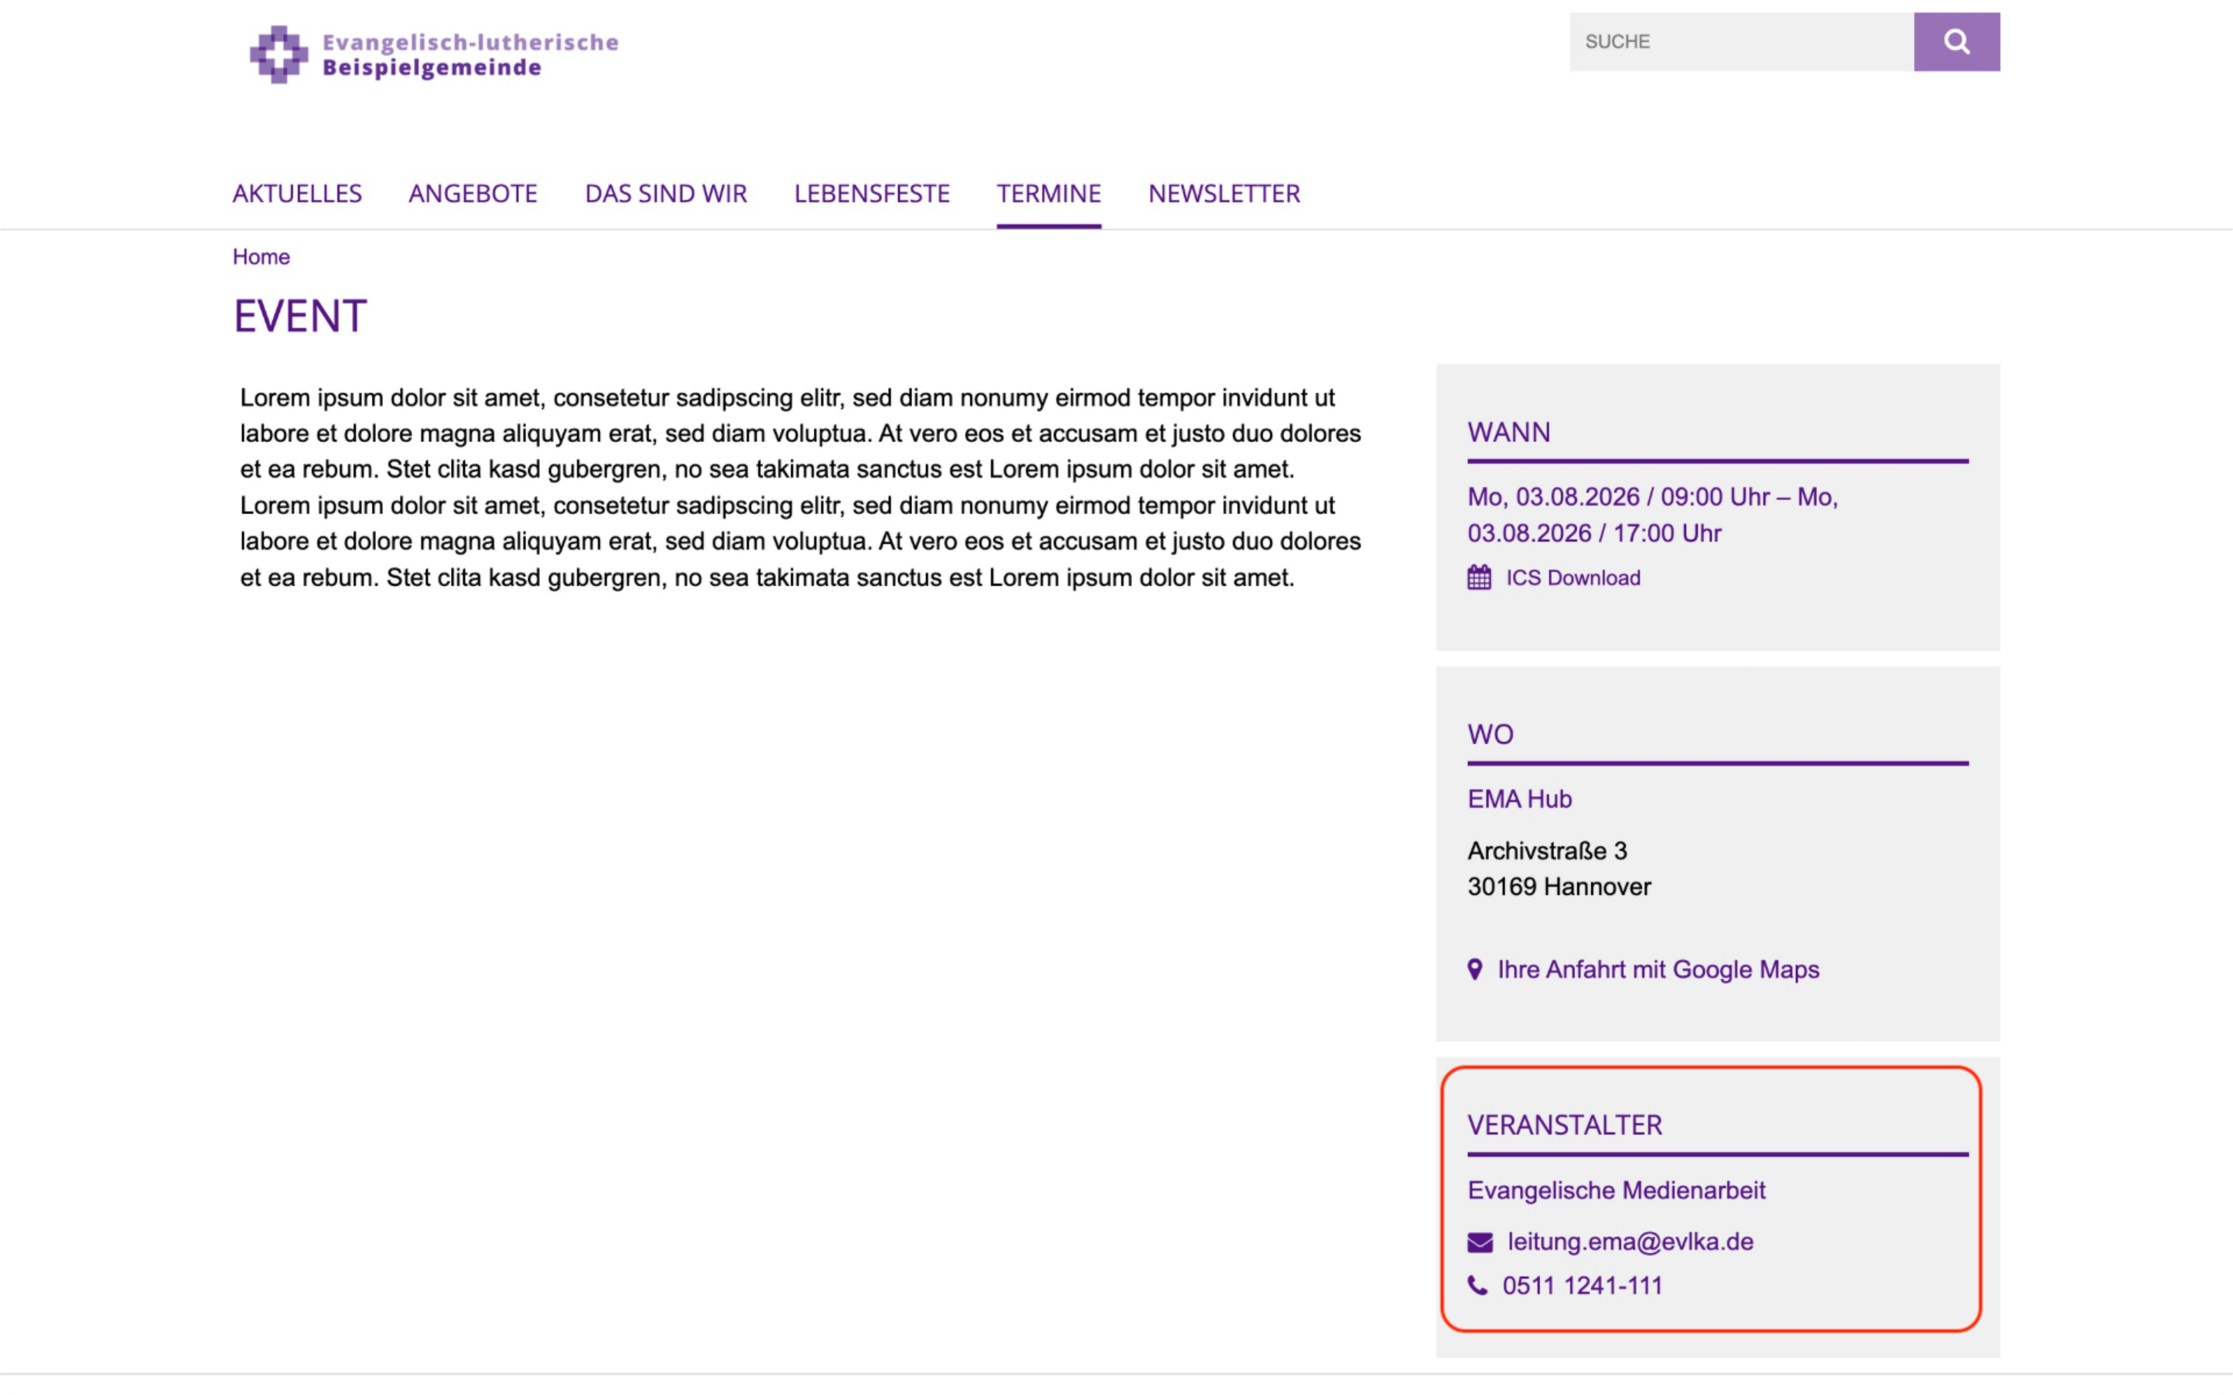This screenshot has height=1395, width=2233.
Task: Click the Lorem ipsum description paragraph
Action: point(800,487)
